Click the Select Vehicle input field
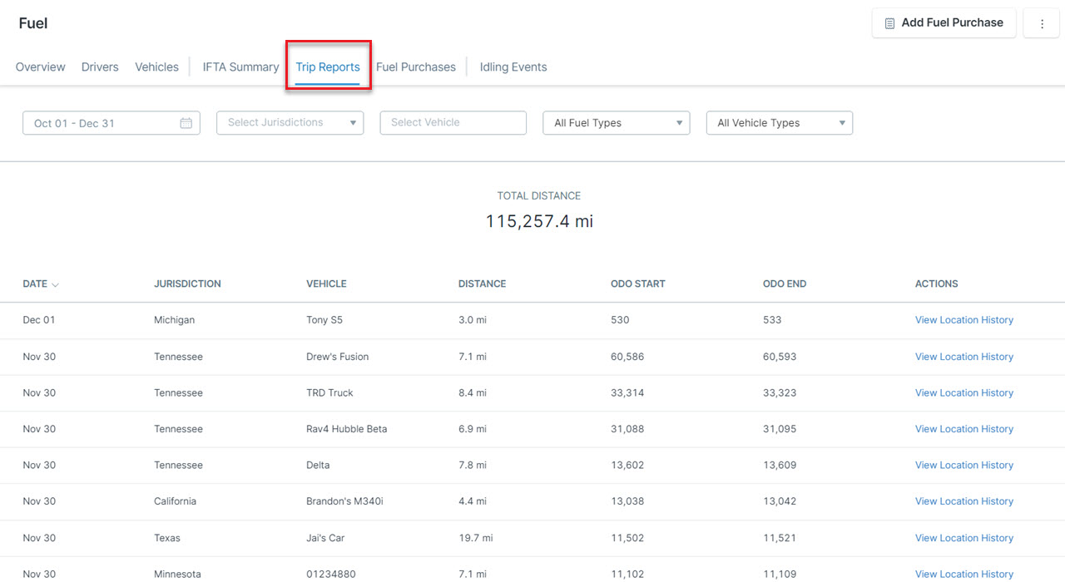This screenshot has width=1065, height=582. (x=453, y=123)
